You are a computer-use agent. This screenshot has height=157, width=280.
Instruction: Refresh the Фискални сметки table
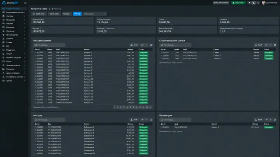(151, 45)
